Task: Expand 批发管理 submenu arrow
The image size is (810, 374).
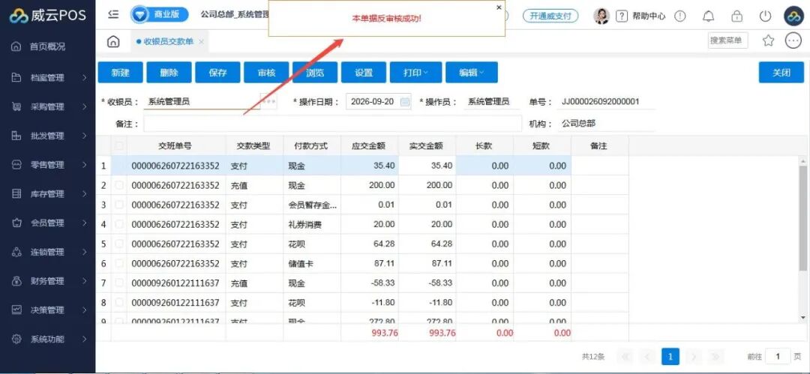Action: [x=84, y=136]
